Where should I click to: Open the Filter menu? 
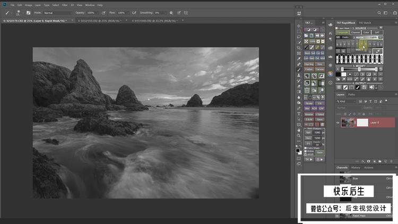(x=65, y=5)
